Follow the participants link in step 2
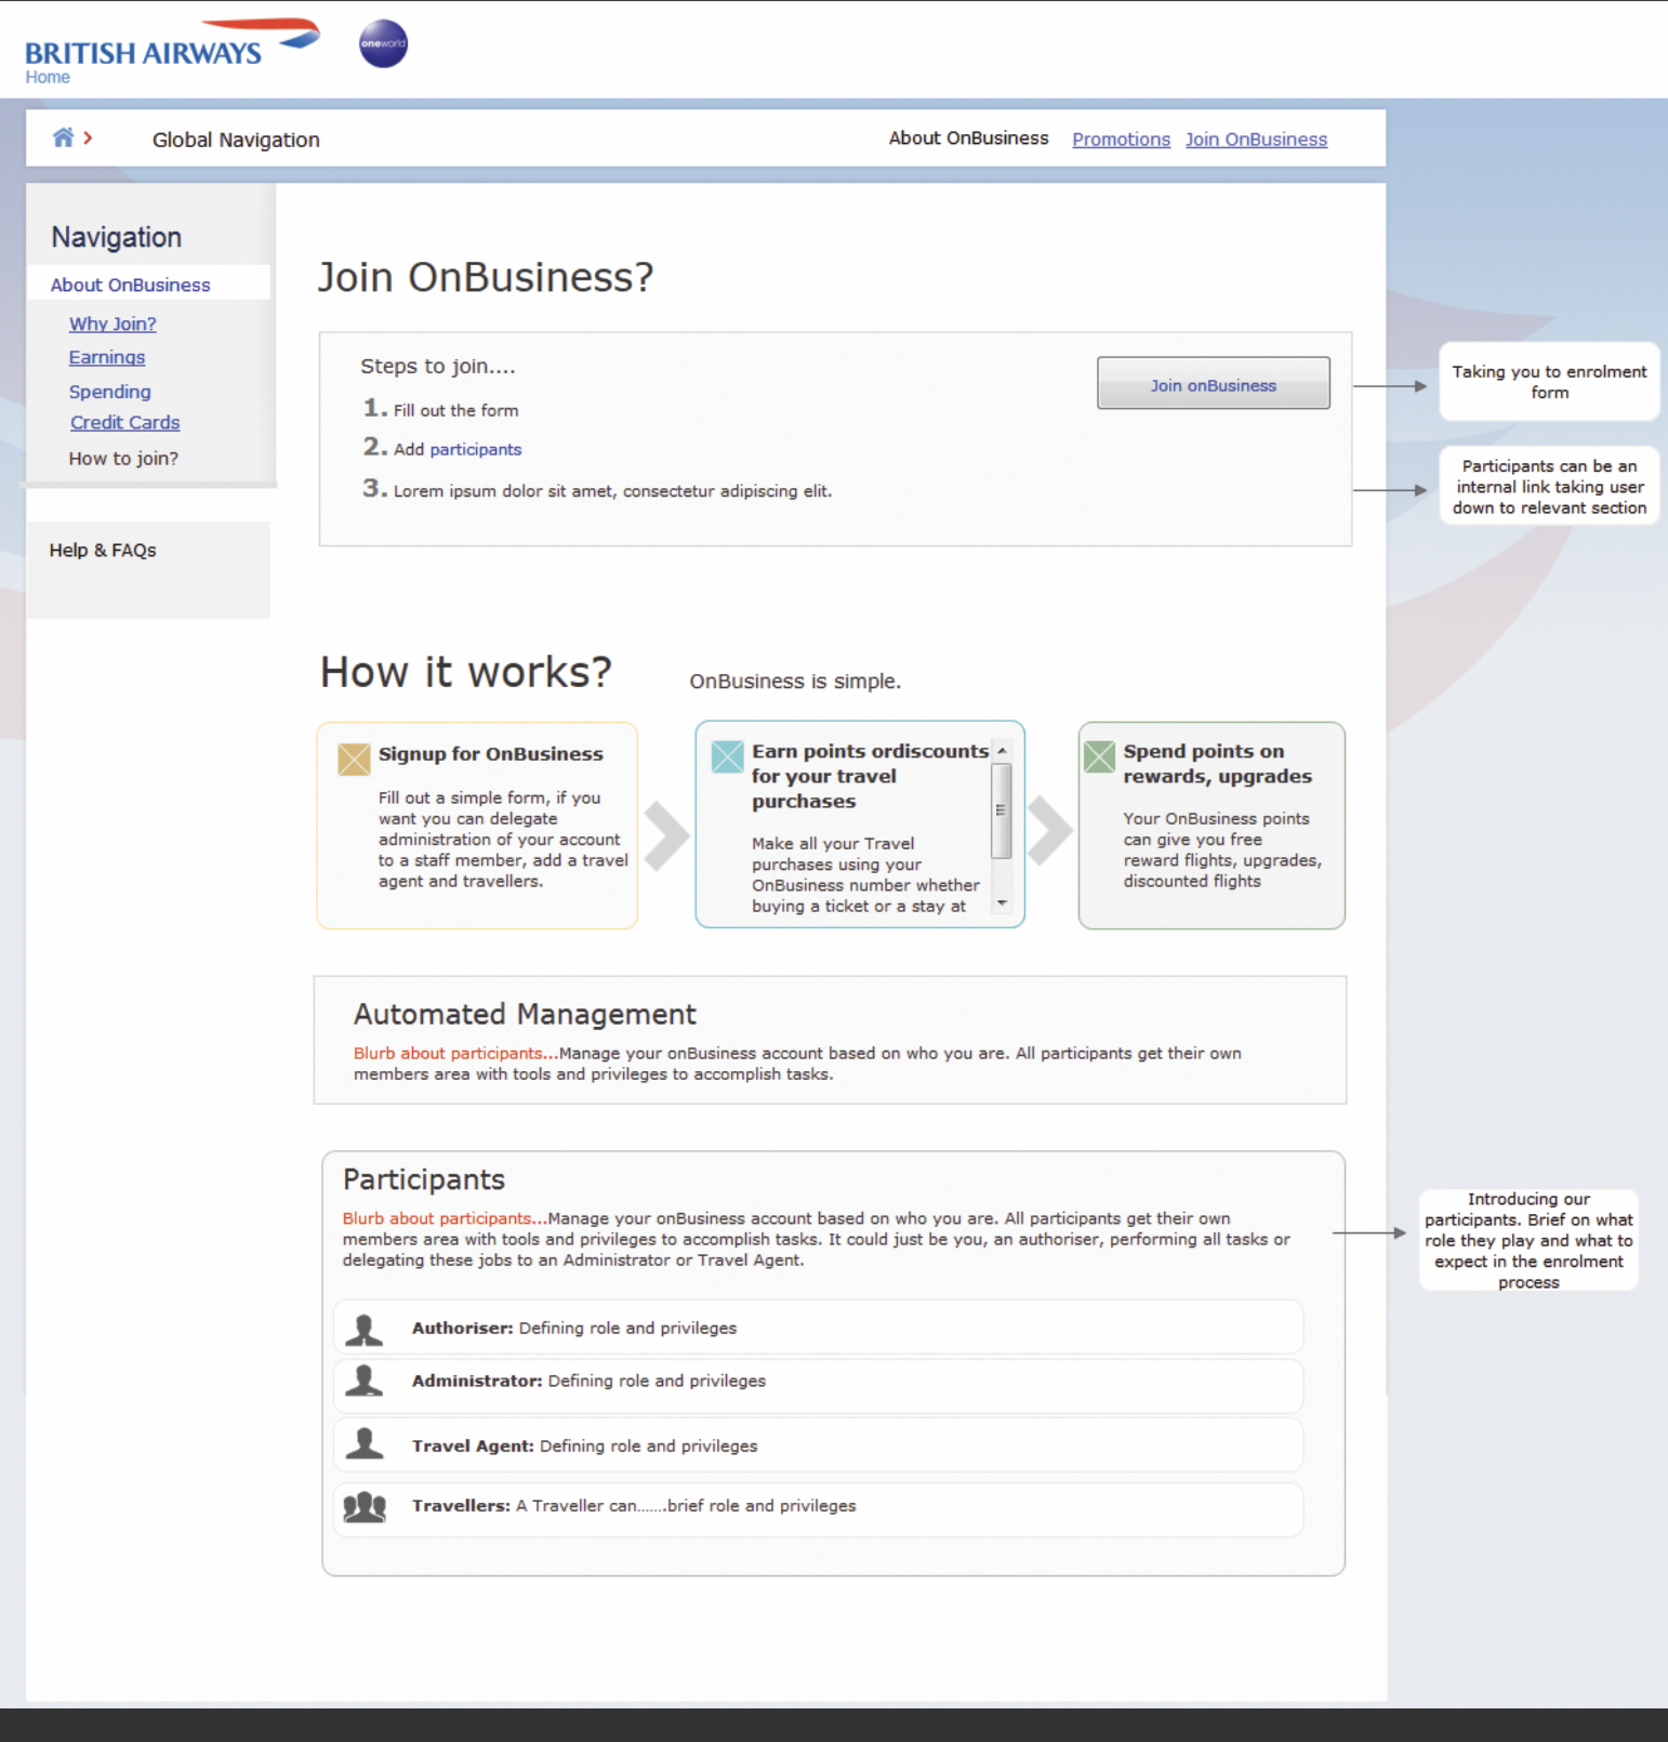1668x1742 pixels. coord(475,450)
